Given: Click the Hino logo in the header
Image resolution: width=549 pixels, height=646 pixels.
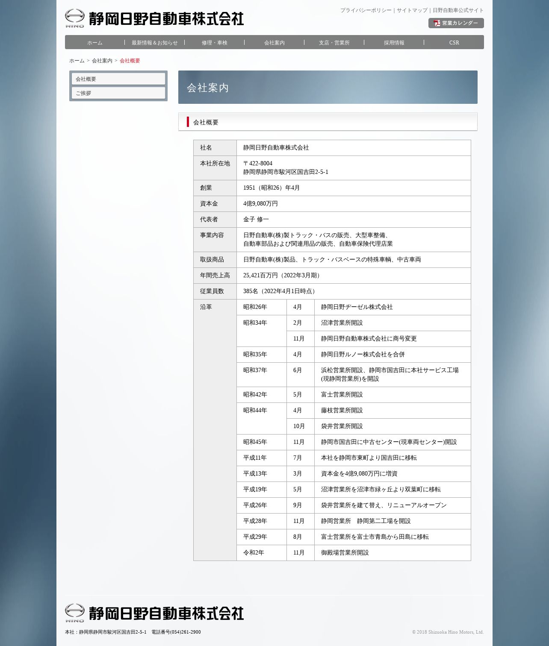Looking at the screenshot, I should pos(75,18).
